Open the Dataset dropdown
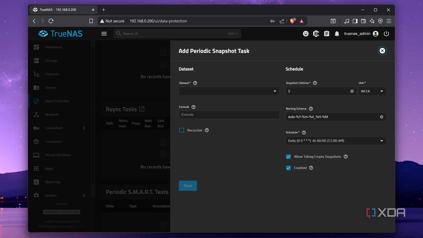The width and height of the screenshot is (423, 238). click(229, 91)
